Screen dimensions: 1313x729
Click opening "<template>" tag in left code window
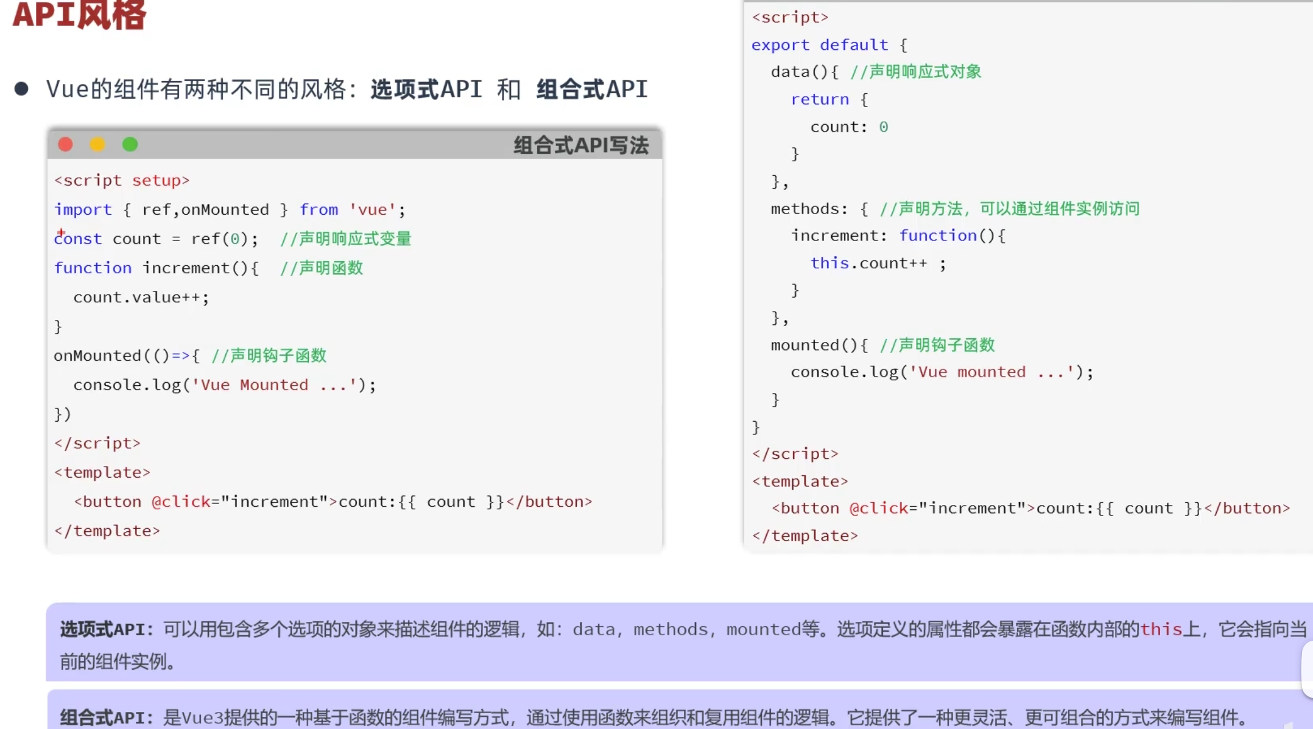(x=102, y=473)
